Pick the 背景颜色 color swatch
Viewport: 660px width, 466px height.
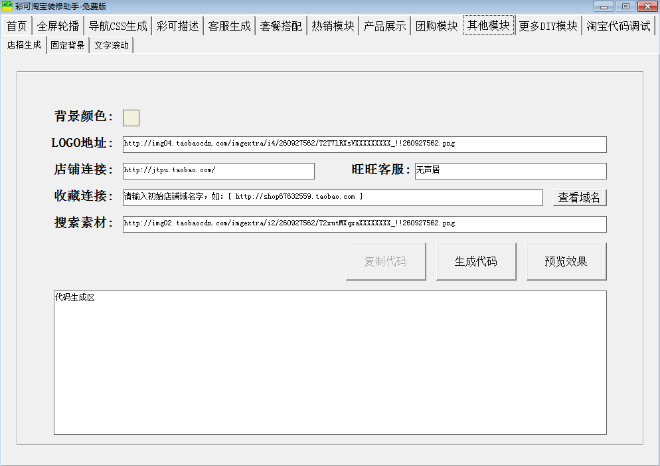[x=131, y=118]
